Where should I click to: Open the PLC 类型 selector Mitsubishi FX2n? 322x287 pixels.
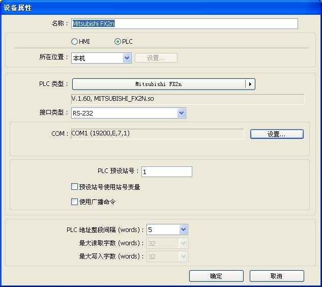pos(164,84)
